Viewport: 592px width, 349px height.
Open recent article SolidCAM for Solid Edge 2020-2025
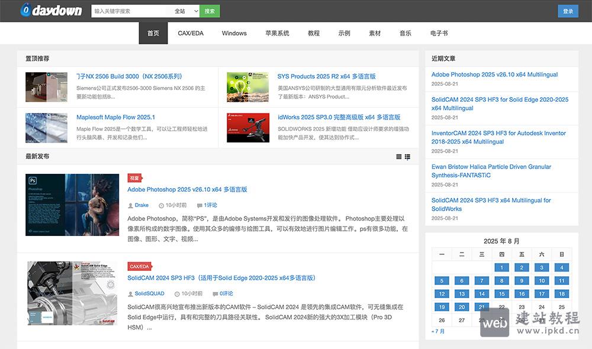(x=500, y=104)
